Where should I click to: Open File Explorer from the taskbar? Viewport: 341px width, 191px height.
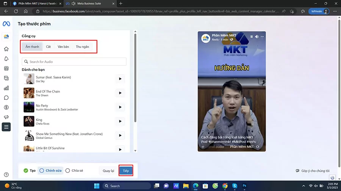186,186
